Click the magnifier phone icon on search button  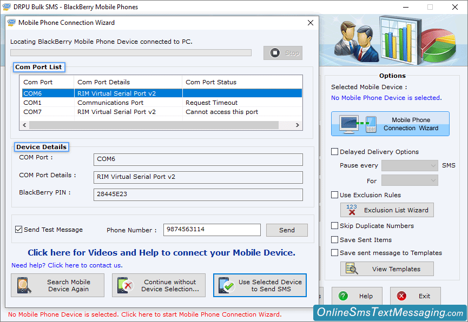click(x=24, y=285)
